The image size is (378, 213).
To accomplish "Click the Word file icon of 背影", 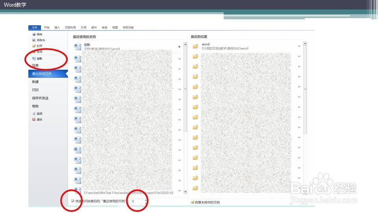I will [x=78, y=47].
